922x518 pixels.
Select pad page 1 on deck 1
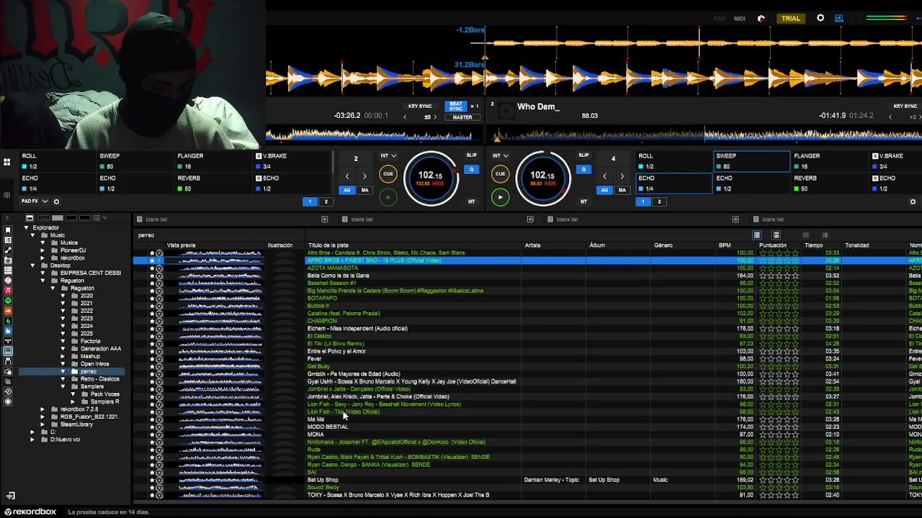click(310, 201)
